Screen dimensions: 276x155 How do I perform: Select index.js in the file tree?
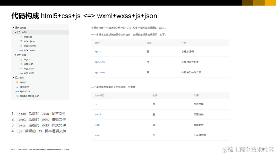pos(28,37)
